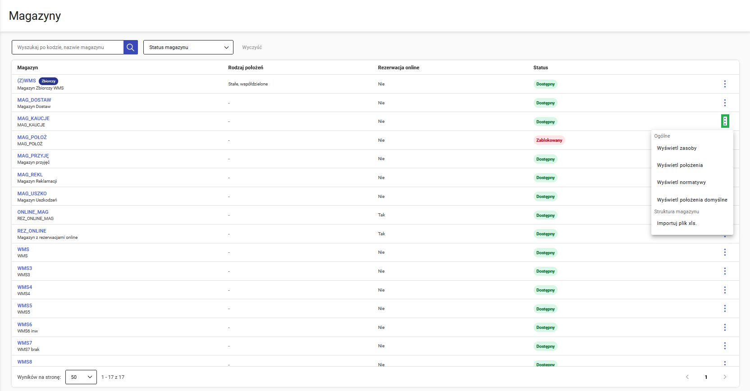Click the magnifier search button
Screen dimensions: 750x391
[x=130, y=47]
